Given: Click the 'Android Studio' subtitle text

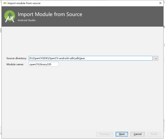Looking at the screenshot, I should coord(27,20).
